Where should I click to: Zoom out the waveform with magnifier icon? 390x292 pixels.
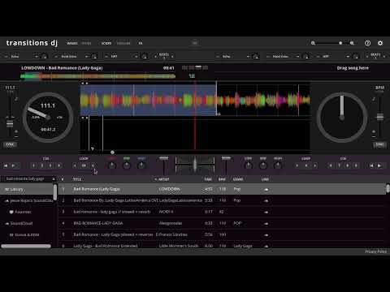(x=313, y=43)
